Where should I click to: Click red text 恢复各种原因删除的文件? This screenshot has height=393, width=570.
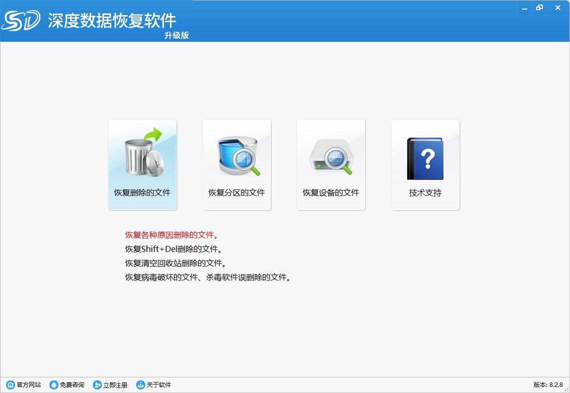click(172, 235)
